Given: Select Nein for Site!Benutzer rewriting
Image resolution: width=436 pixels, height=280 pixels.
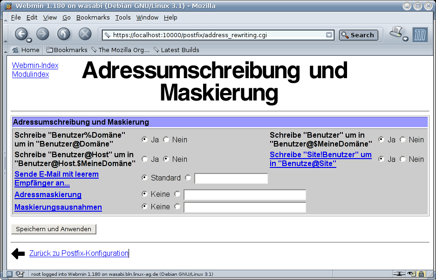Looking at the screenshot, I should 402,159.
